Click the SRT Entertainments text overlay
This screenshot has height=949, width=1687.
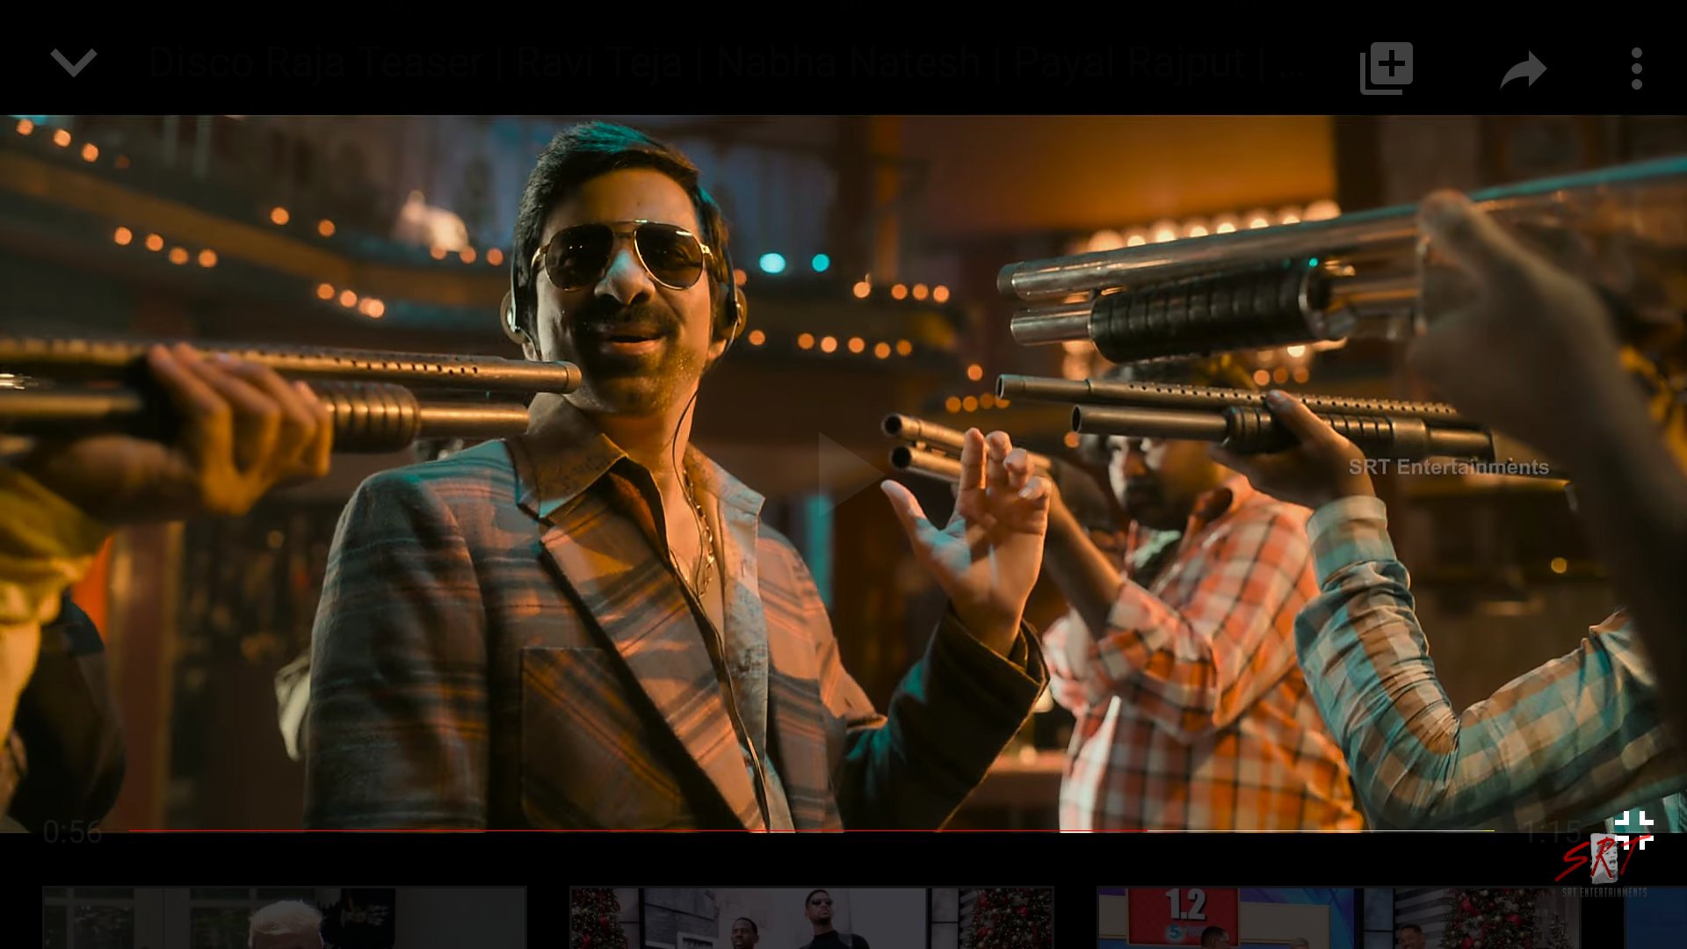[x=1448, y=467]
